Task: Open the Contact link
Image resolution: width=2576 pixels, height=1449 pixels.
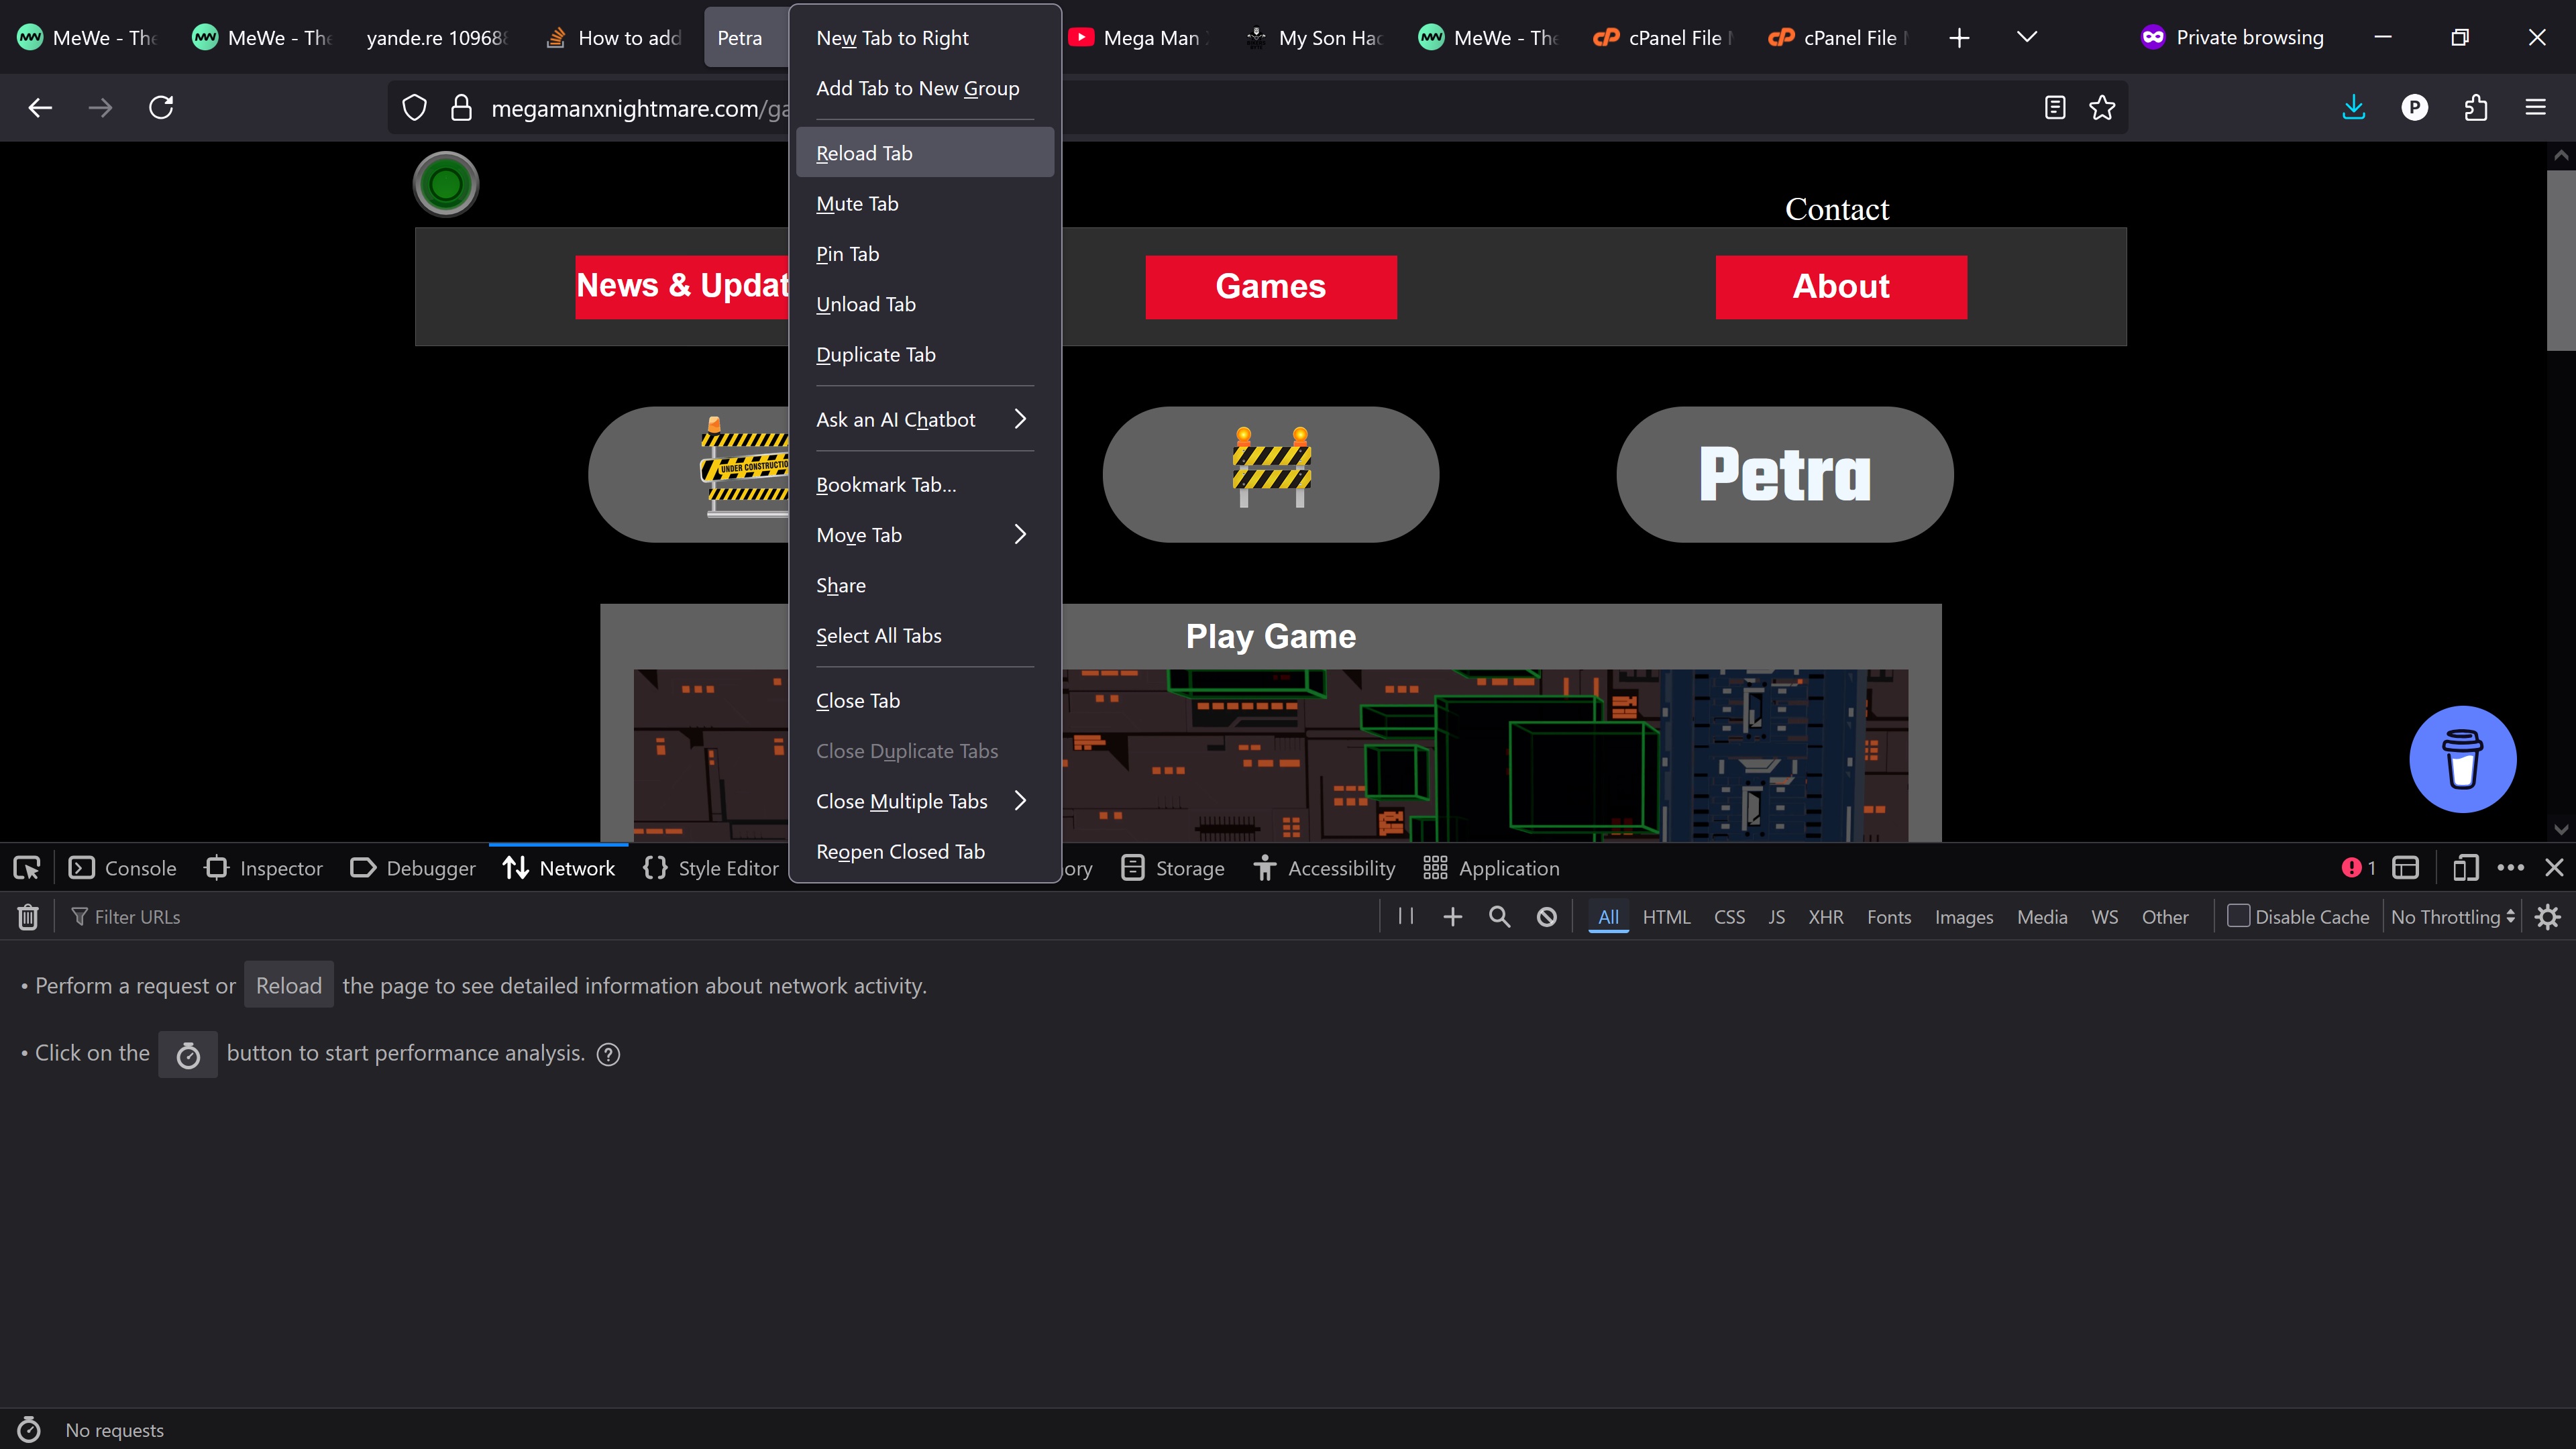Action: [1837, 209]
